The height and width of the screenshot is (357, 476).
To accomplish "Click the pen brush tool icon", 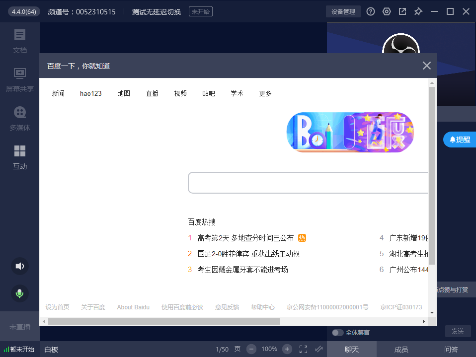I will click(319, 349).
